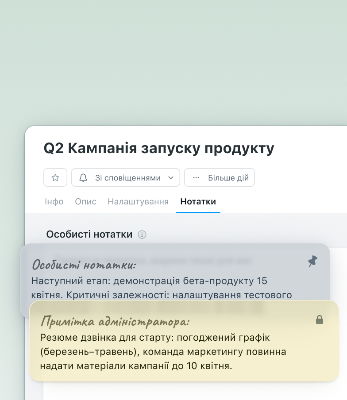
Task: Click the handwritten Особисті нотатки: card title
Action: (84, 265)
